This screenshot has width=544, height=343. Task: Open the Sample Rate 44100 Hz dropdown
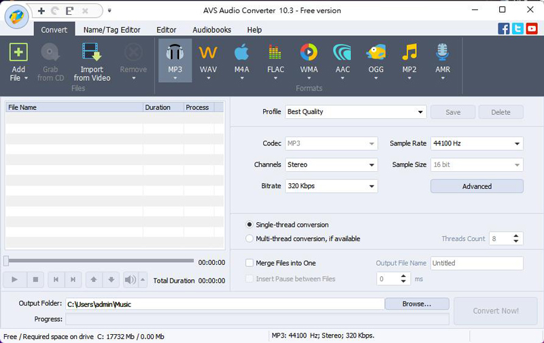click(477, 143)
